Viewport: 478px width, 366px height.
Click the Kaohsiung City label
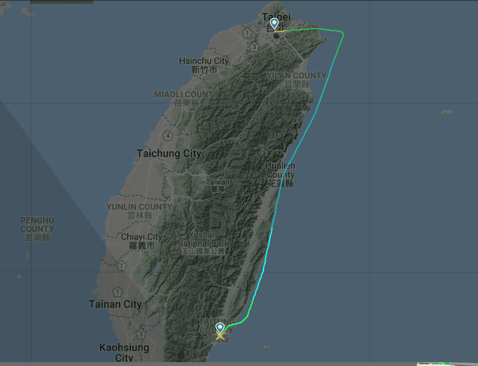tap(124, 352)
